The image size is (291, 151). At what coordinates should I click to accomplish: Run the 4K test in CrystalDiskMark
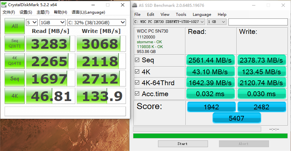[15, 96]
